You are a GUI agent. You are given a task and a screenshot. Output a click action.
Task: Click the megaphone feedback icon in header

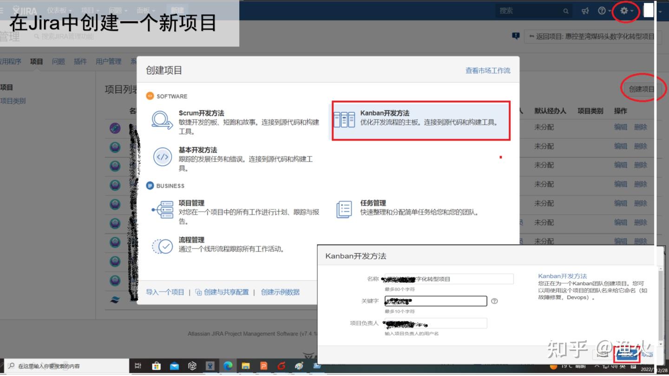[585, 11]
